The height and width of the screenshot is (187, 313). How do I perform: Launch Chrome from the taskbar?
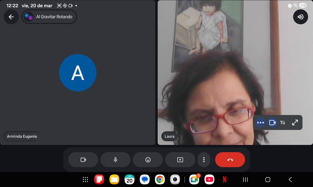(x=160, y=179)
